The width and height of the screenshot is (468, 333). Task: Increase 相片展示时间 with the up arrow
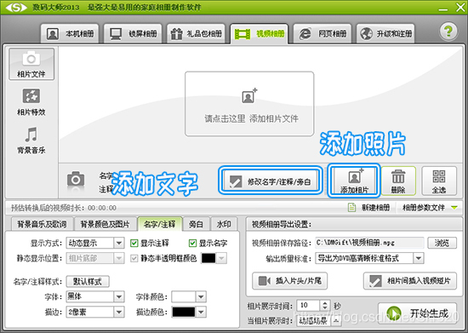pyautogui.click(x=325, y=302)
